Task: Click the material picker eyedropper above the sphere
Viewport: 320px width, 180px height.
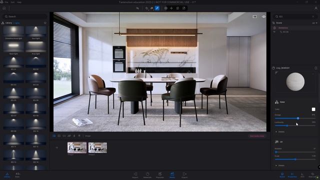Action: click(276, 72)
